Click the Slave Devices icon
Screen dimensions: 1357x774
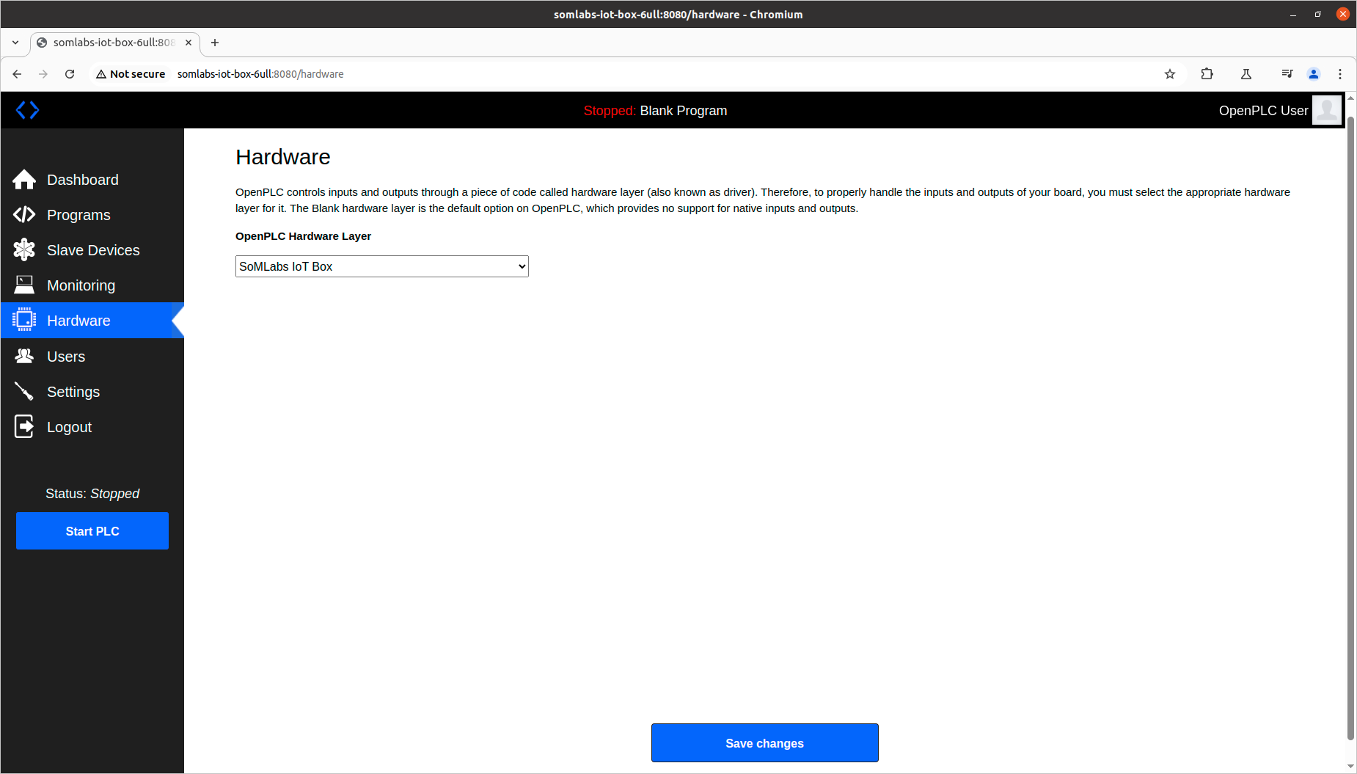pos(24,249)
